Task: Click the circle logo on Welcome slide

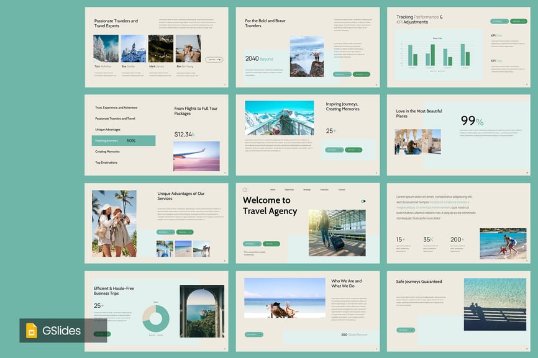Action: [x=245, y=190]
